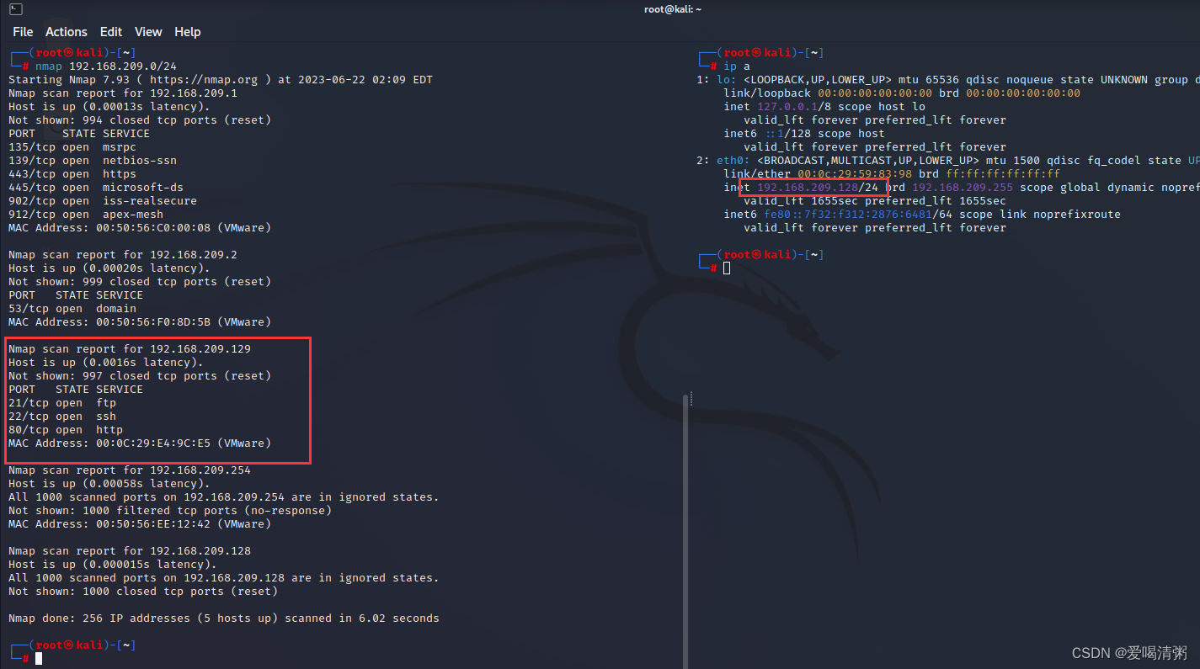The width and height of the screenshot is (1200, 669).
Task: Open the Edit menu
Action: (x=111, y=31)
